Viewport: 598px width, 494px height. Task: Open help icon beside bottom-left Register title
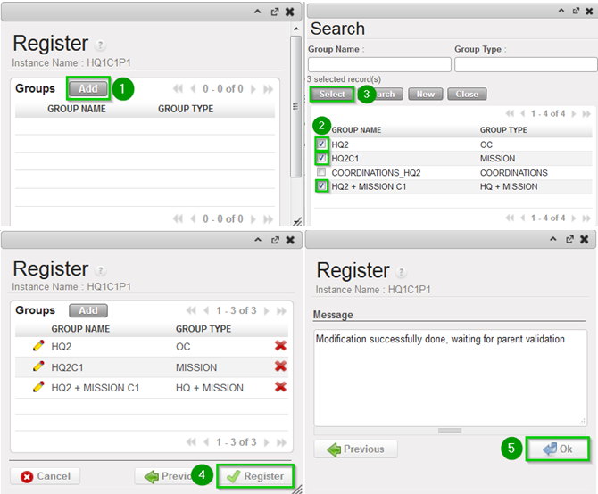coord(100,271)
